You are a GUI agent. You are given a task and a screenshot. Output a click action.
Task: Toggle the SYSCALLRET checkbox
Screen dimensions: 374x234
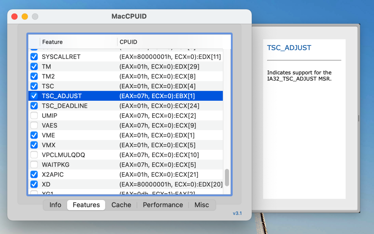34,57
